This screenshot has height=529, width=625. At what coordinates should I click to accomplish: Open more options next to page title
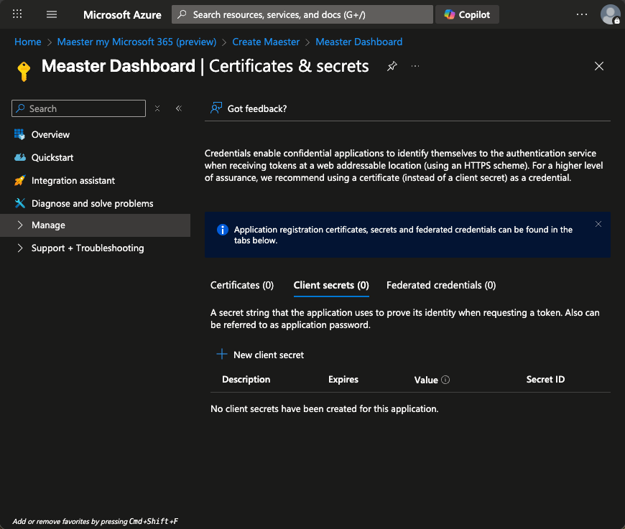(415, 66)
